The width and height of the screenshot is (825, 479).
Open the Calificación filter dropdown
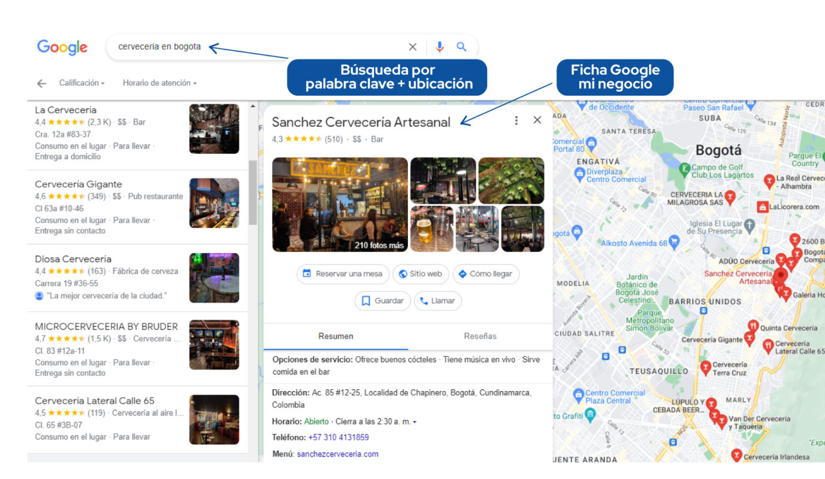pos(82,83)
